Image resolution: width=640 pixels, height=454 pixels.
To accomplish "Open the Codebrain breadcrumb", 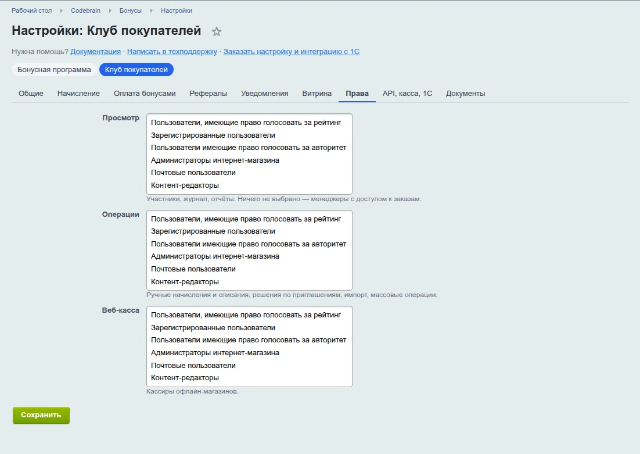I will point(85,10).
